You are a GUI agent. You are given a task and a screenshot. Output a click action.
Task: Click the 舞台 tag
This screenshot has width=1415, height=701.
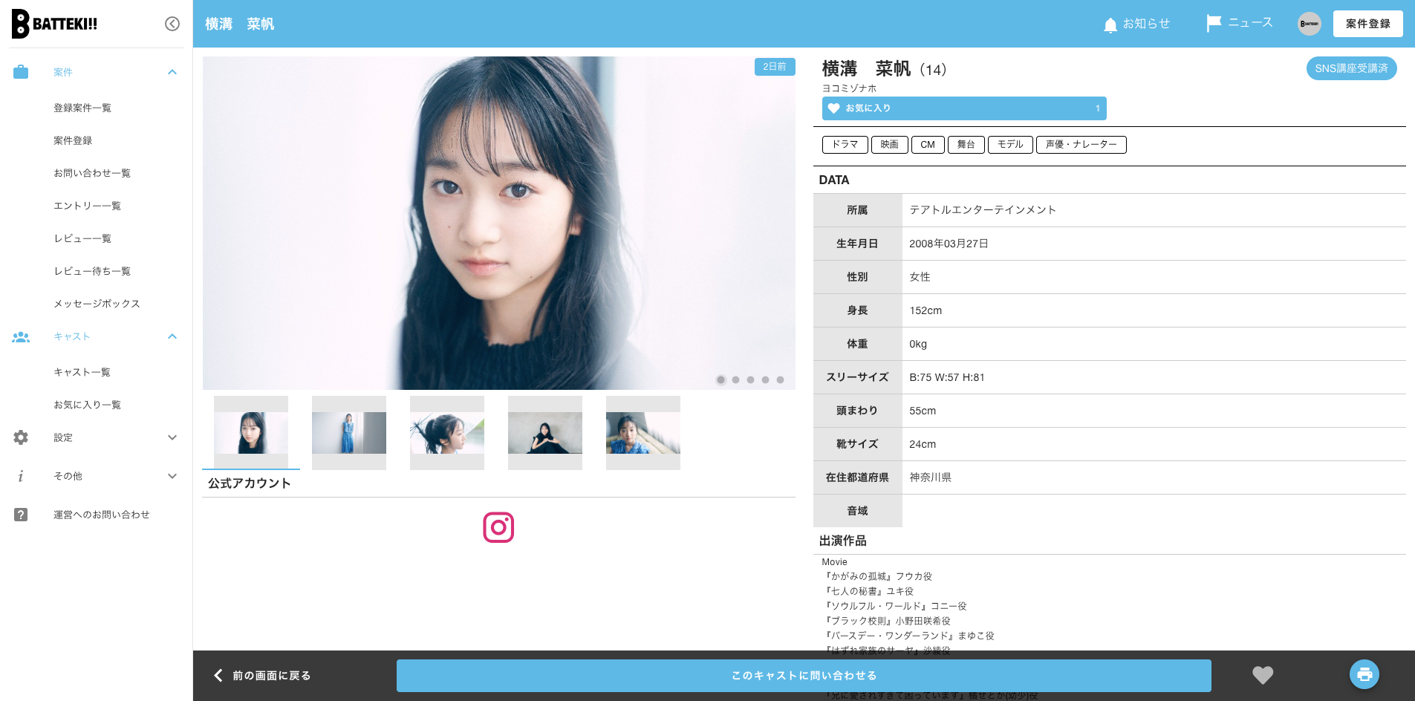point(966,145)
